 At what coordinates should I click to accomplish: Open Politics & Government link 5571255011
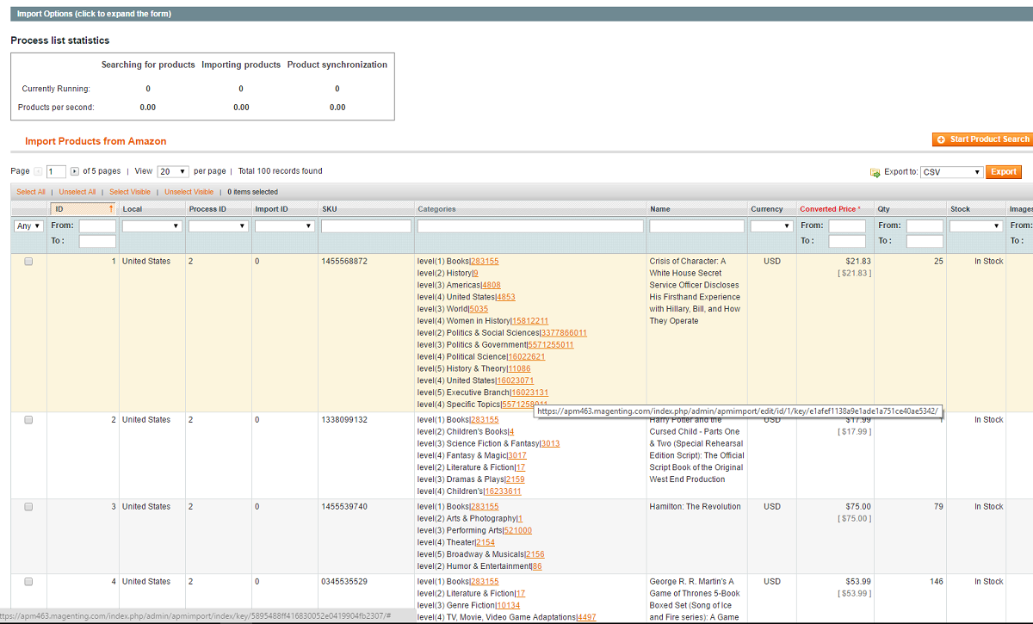click(551, 345)
